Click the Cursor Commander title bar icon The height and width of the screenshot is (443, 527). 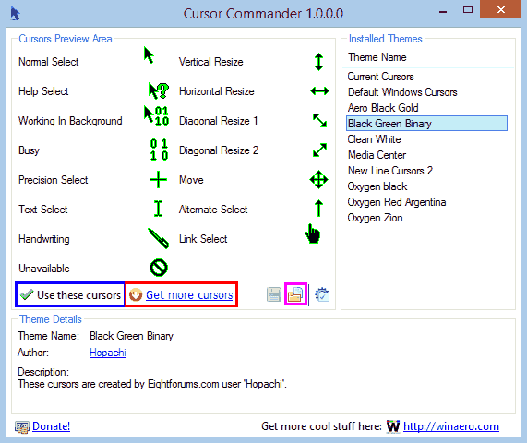pos(15,14)
